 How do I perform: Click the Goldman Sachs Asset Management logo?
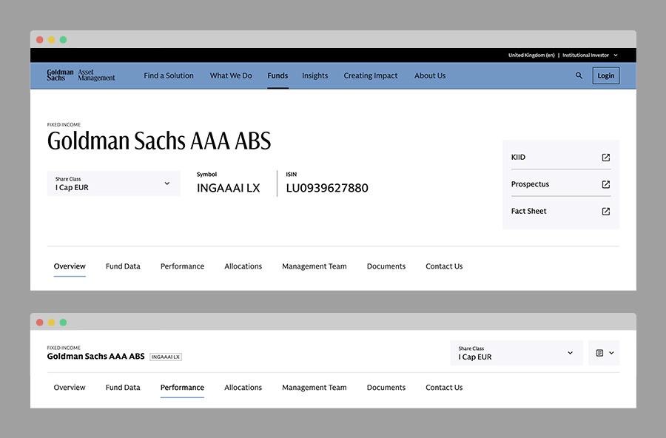81,75
